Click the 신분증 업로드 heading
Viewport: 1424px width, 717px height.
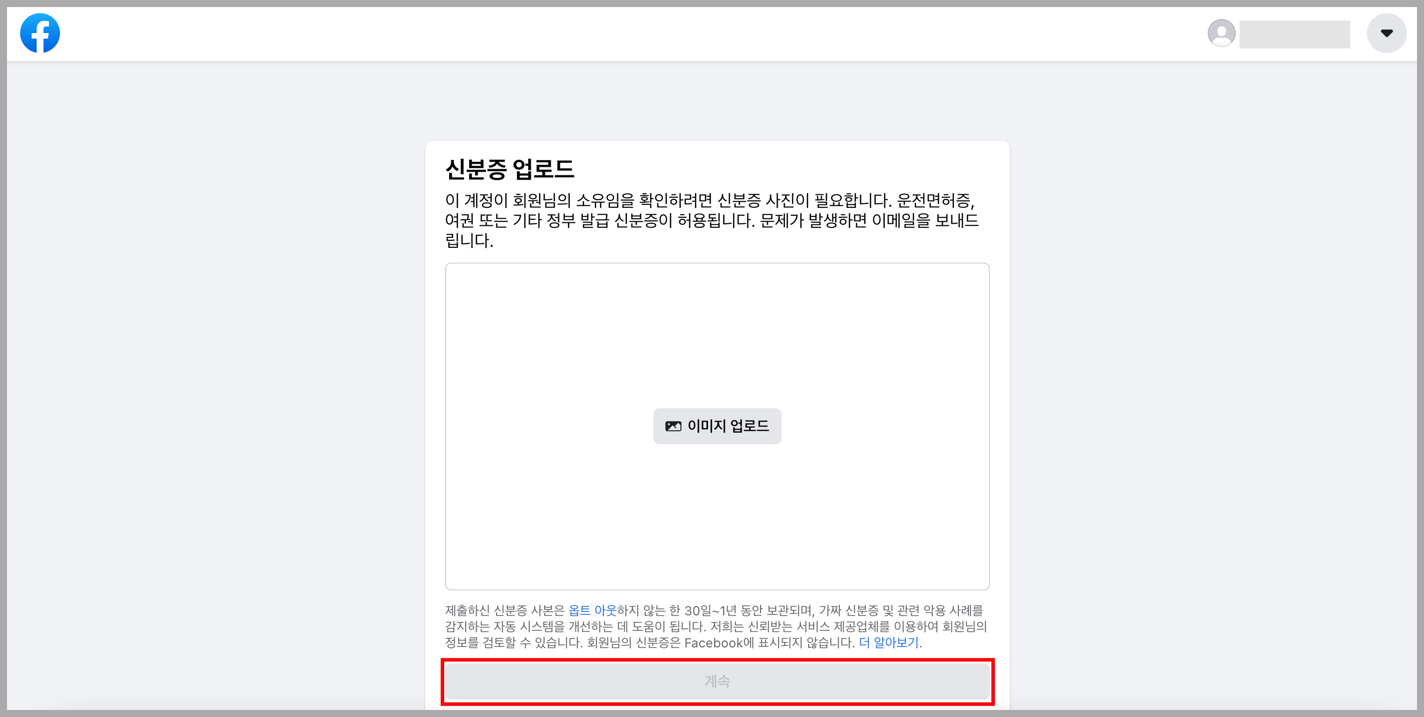click(x=510, y=169)
